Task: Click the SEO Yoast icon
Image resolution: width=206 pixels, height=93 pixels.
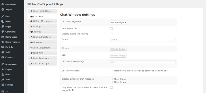Action: (x=3, y=91)
